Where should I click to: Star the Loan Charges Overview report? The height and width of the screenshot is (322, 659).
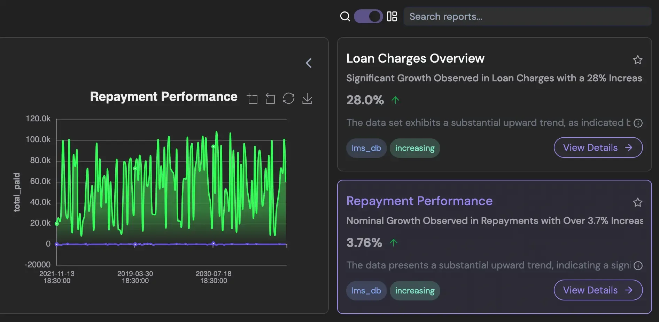click(x=638, y=60)
